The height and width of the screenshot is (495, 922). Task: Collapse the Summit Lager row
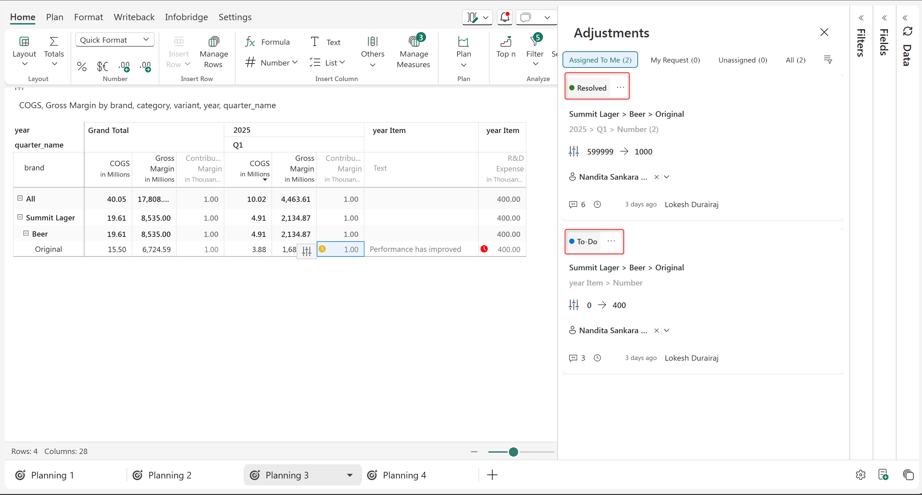coord(20,217)
